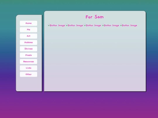Go to the Home page button

pyautogui.click(x=28, y=23)
